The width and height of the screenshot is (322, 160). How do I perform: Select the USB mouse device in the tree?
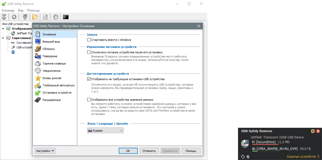tap(21, 47)
